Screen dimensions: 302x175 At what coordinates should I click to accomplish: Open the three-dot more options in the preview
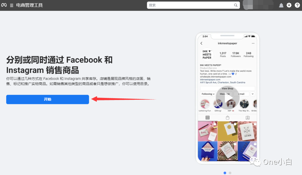click(253, 43)
